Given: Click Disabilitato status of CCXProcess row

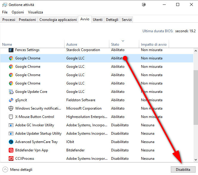Looking at the screenshot, I should pos(120,159).
